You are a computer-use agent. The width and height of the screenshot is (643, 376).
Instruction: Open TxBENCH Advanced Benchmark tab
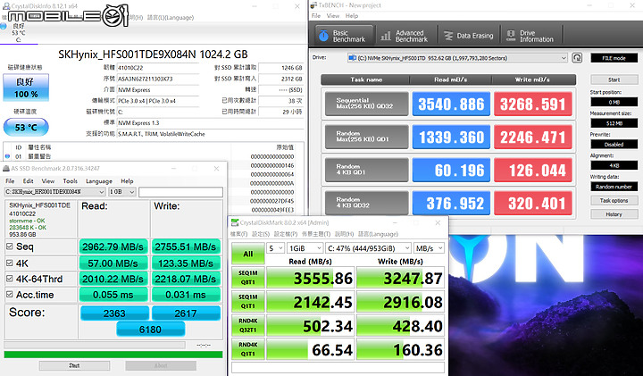coord(405,36)
